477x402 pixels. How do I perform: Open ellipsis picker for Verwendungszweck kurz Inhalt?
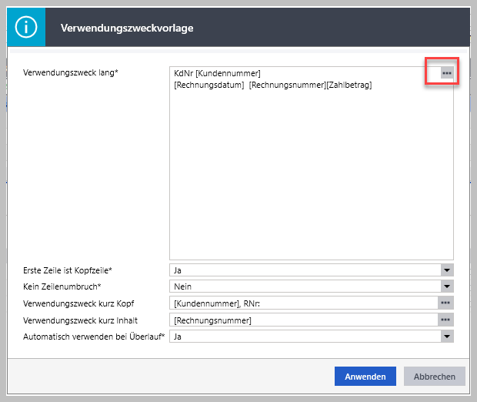(x=445, y=320)
